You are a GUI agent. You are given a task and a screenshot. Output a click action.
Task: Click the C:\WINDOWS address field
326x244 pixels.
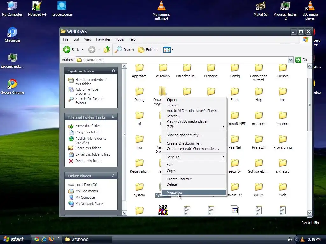point(182,60)
